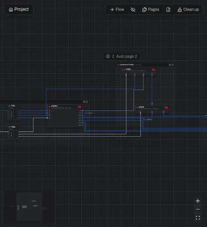The width and height of the screenshot is (207, 227).
Task: Open the Project home button
Action: pyautogui.click(x=19, y=9)
